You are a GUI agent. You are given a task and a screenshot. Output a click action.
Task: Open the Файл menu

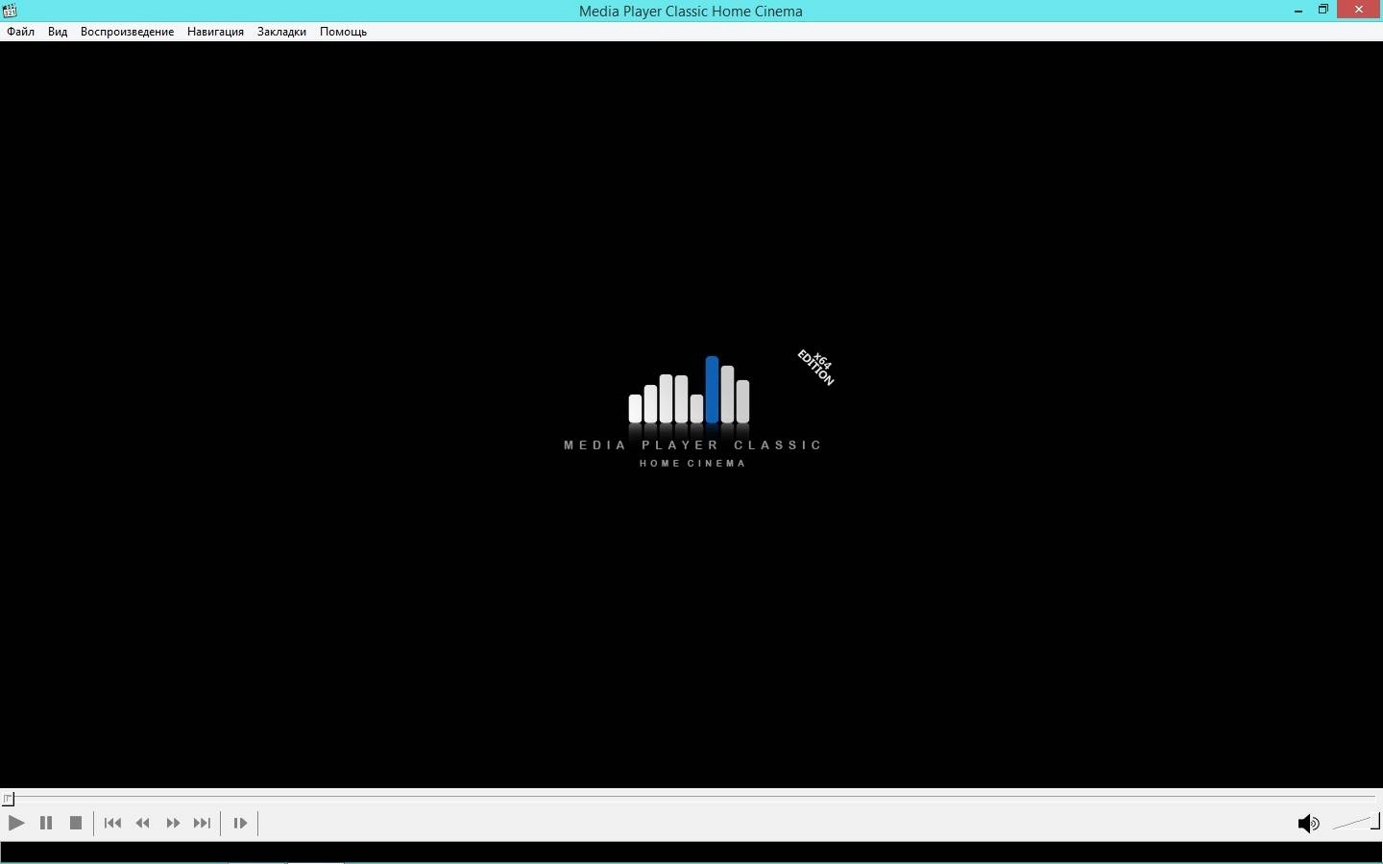tap(20, 32)
